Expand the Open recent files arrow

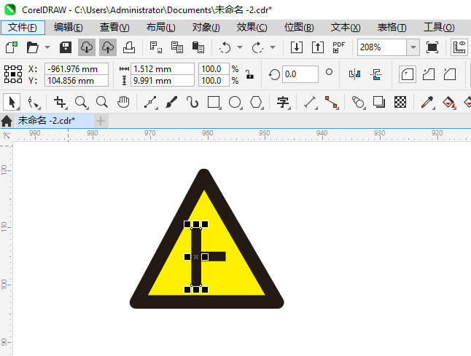[47, 47]
